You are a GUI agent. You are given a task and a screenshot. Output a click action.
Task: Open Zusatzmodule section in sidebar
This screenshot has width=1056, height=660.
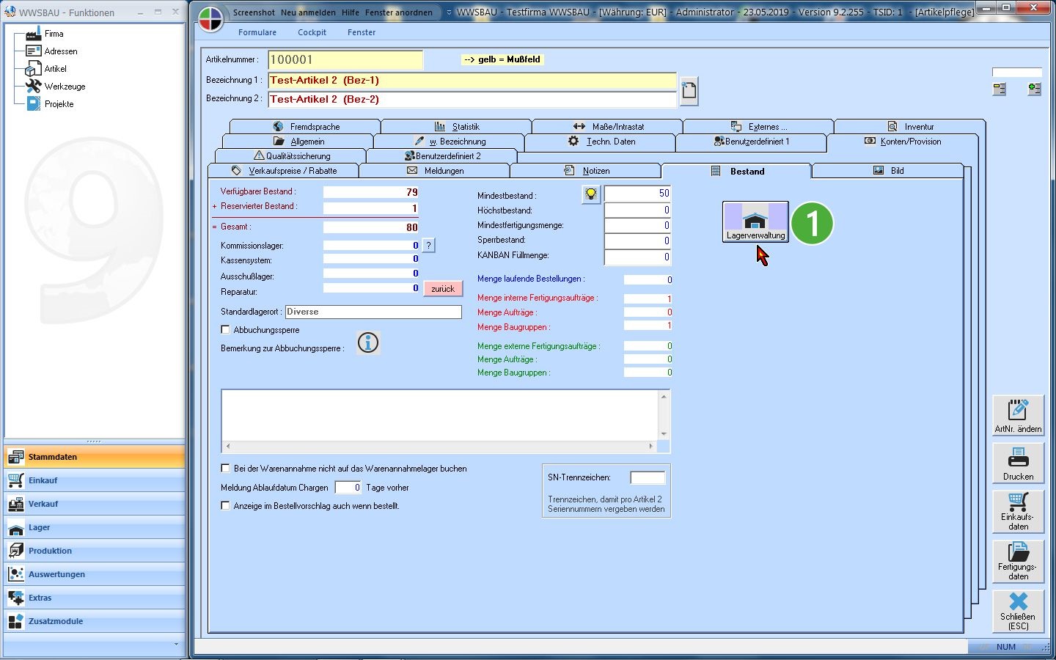point(95,621)
